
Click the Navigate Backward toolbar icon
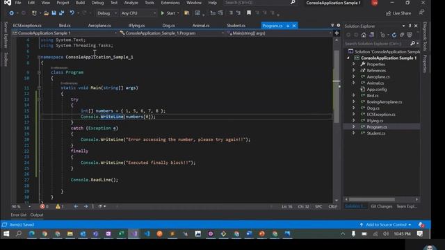pos(11,13)
